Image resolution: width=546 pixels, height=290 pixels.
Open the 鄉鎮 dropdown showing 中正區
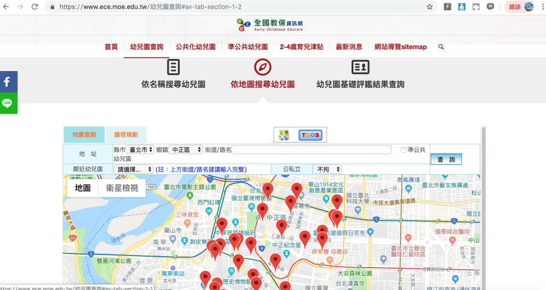[186, 150]
